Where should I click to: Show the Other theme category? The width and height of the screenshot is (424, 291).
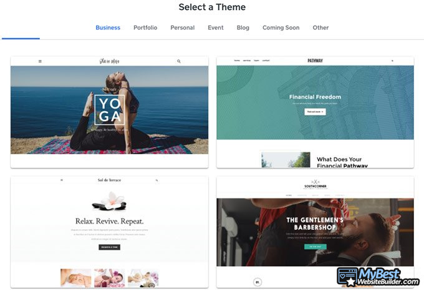click(x=321, y=27)
